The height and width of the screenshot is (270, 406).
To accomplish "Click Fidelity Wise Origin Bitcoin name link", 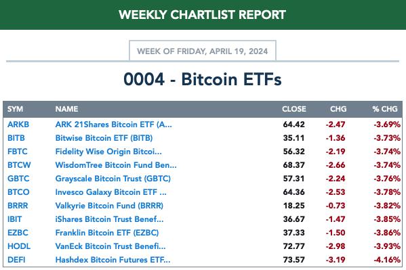I will pyautogui.click(x=108, y=152).
